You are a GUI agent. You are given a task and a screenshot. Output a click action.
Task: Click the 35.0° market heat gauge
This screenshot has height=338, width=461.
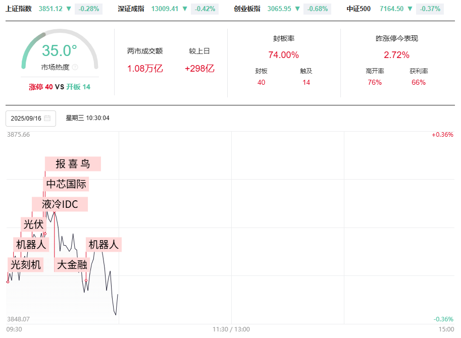(x=60, y=51)
